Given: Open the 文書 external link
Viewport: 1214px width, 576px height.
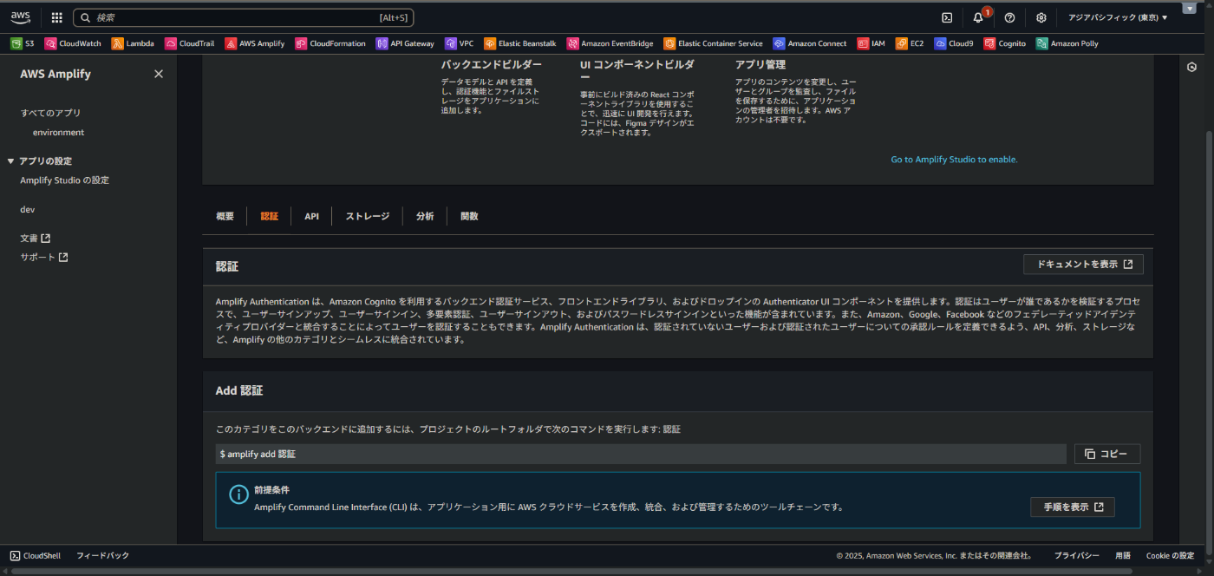Looking at the screenshot, I should [x=36, y=239].
